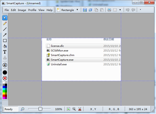The width and height of the screenshot is (156, 114).
Task: Click the green select-region icon in status bar
Action: (x=68, y=109)
